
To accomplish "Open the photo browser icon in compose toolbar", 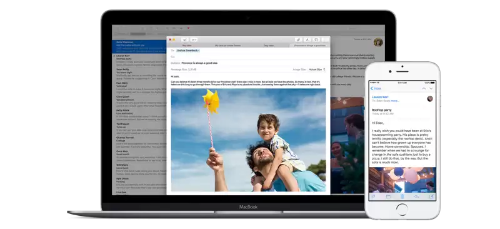I will pos(316,39).
